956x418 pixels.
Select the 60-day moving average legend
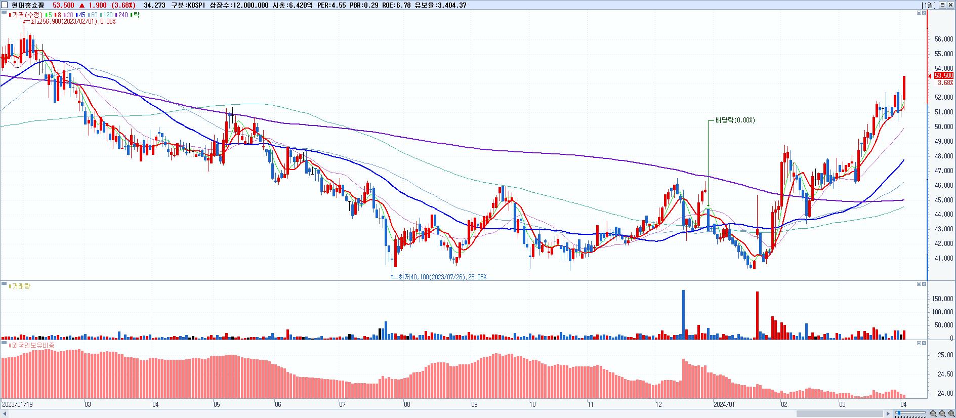pos(93,15)
